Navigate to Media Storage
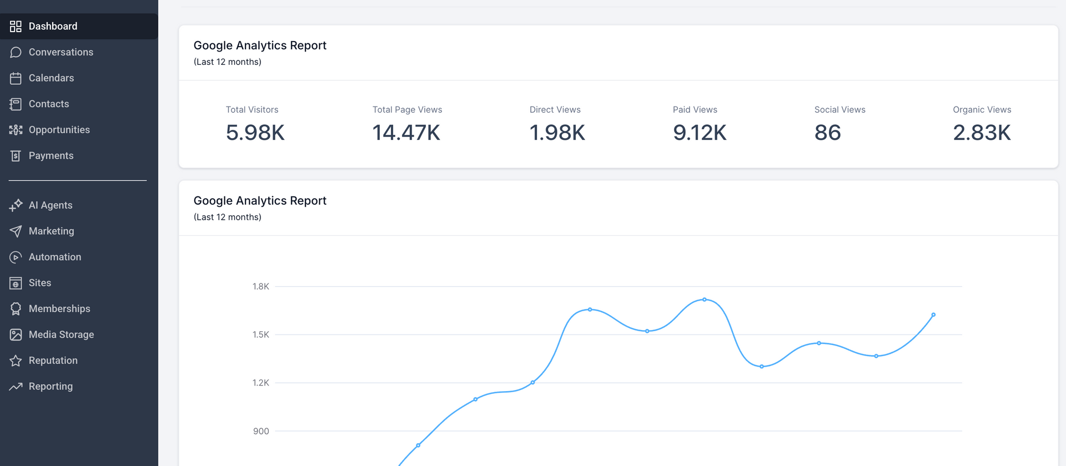 [x=79, y=335]
